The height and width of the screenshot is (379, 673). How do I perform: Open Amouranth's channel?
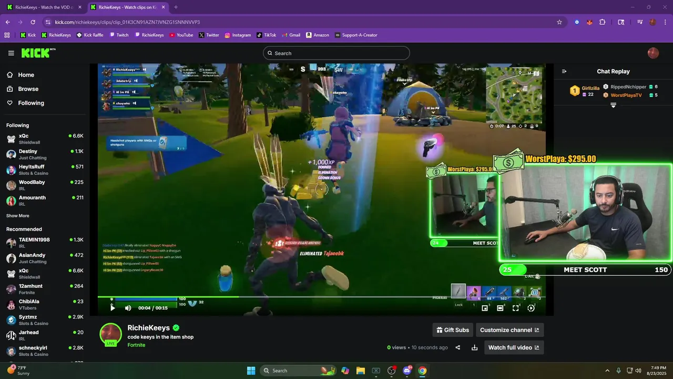click(45, 201)
